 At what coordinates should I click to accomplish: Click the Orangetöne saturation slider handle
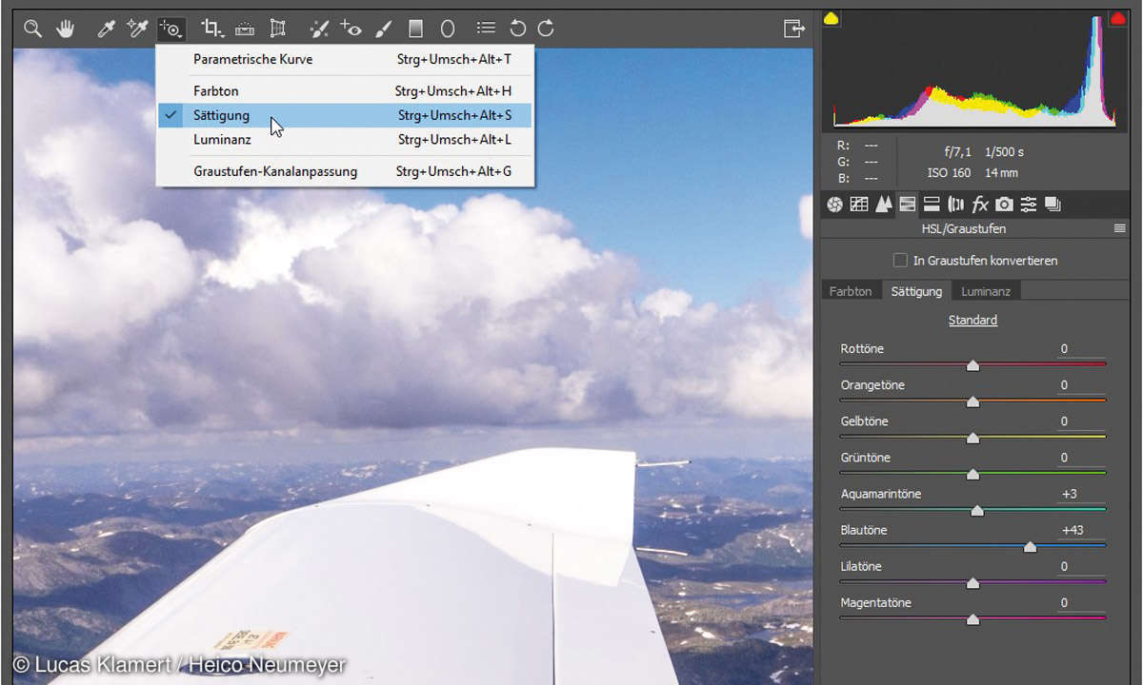click(x=973, y=401)
